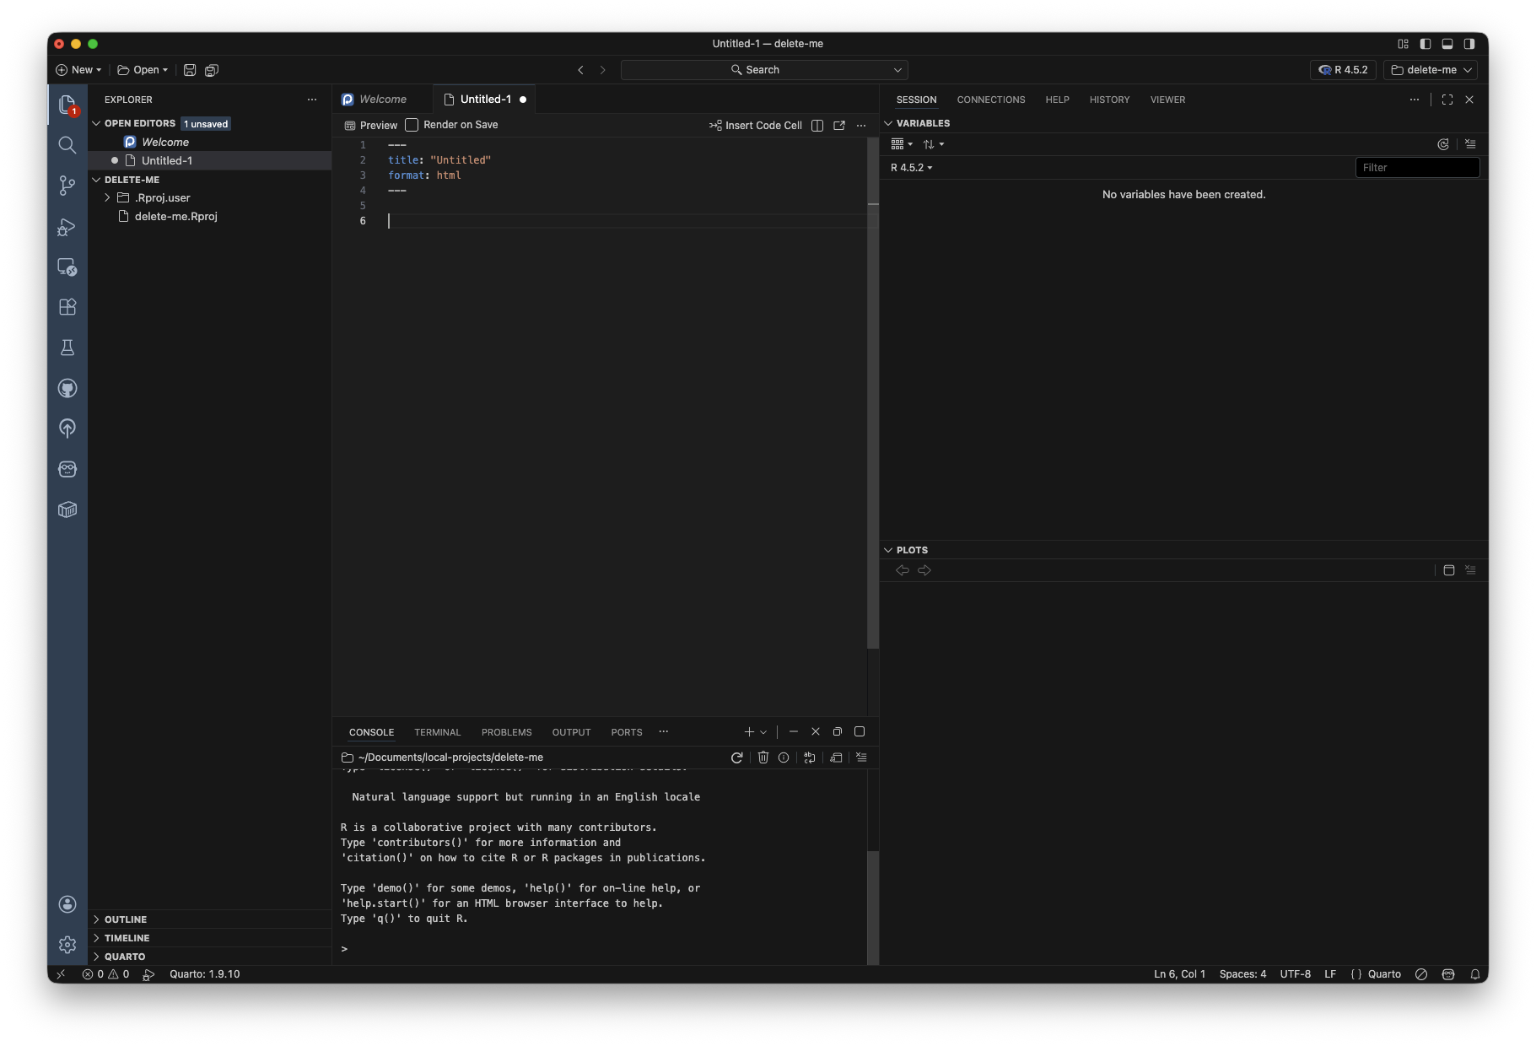Toggle the primary sidebar layout button
The image size is (1536, 1046).
point(1426,44)
